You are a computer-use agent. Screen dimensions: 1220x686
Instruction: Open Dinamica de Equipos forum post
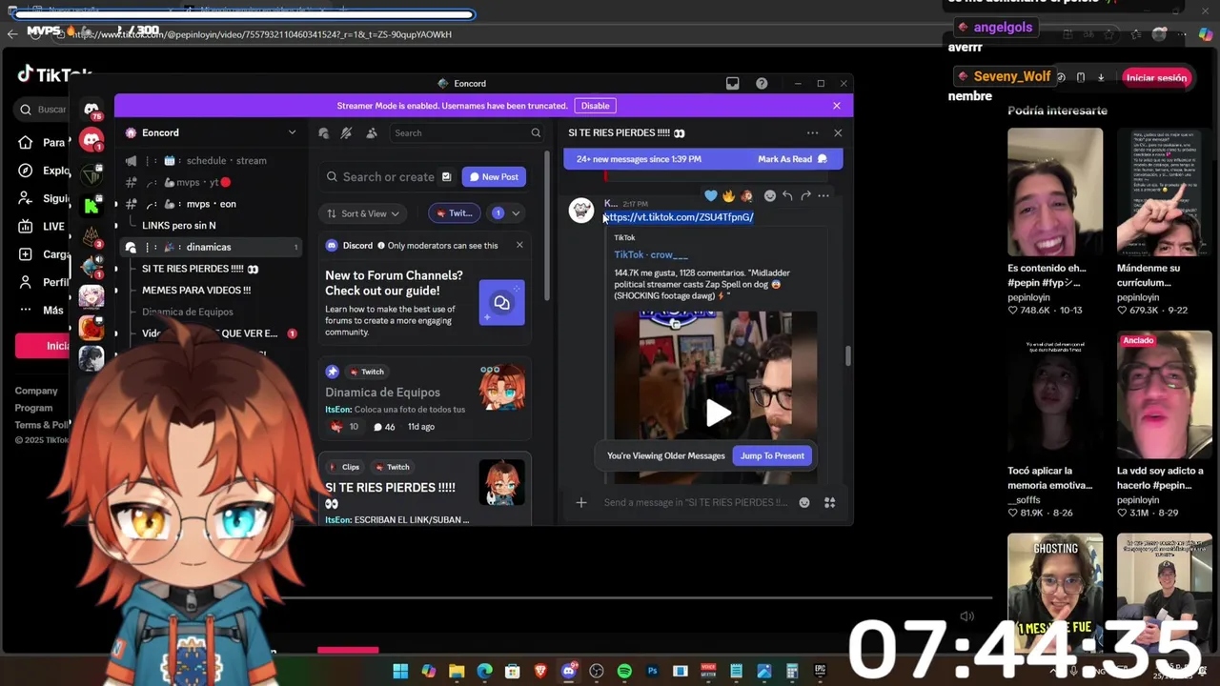[x=424, y=399]
